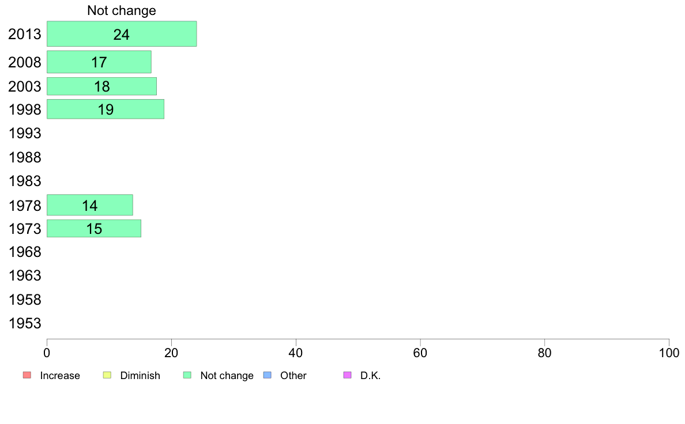This screenshot has width=685, height=424.
Task: Click the Diminish legend text
Action: (x=140, y=376)
